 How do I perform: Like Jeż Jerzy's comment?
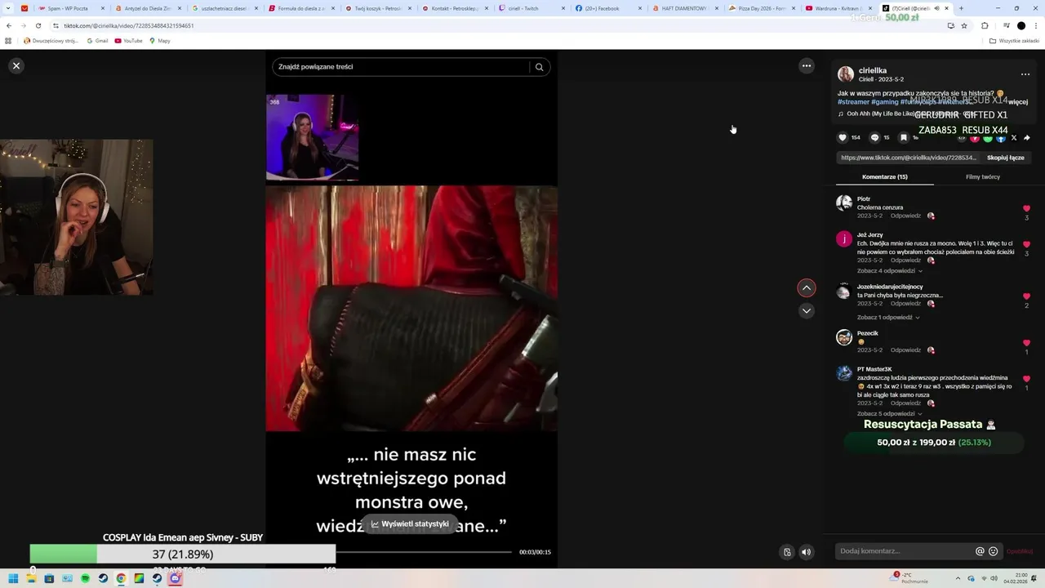(x=1026, y=244)
